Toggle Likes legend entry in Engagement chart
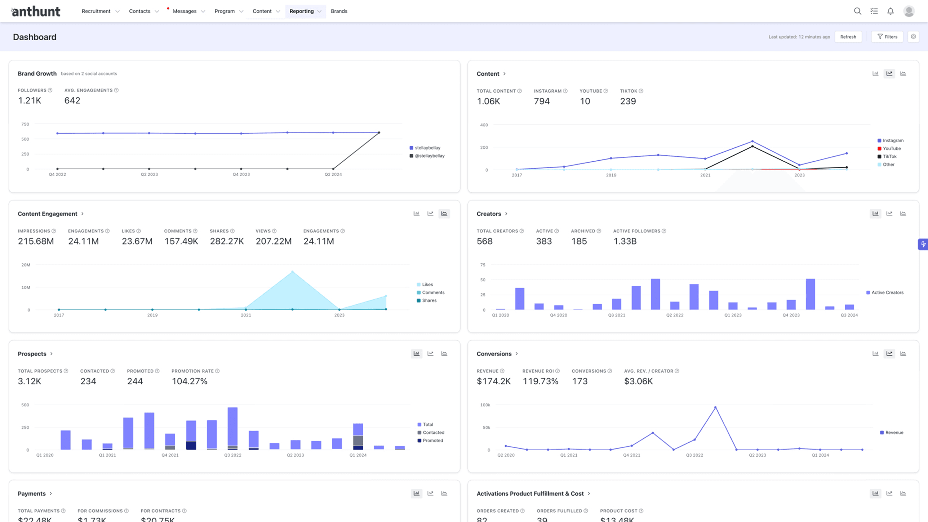928x522 pixels. pos(425,285)
